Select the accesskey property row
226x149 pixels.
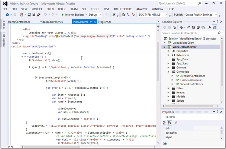(193, 133)
